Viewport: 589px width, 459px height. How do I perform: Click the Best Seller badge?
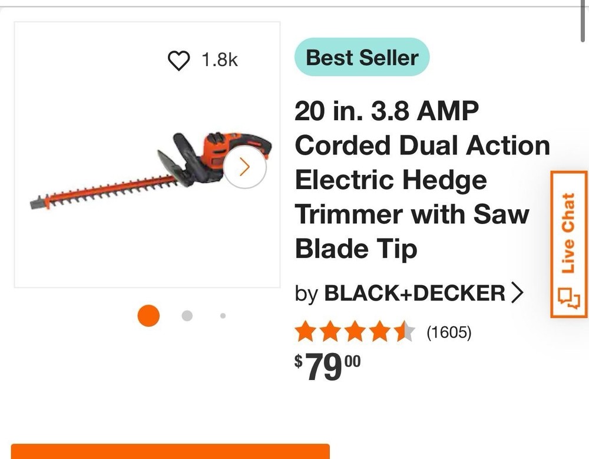click(362, 58)
